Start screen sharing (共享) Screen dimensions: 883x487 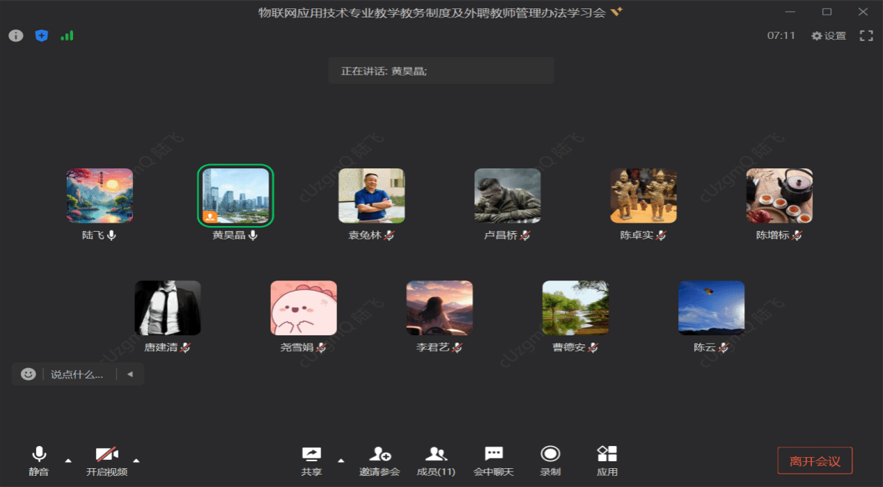pyautogui.click(x=311, y=461)
